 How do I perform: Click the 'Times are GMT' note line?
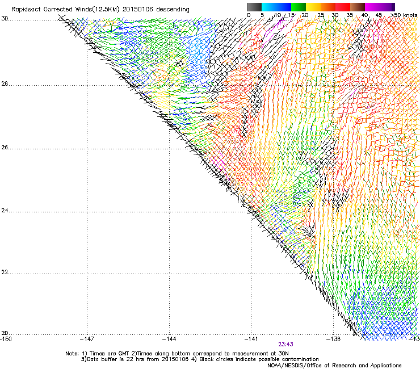(x=177, y=354)
